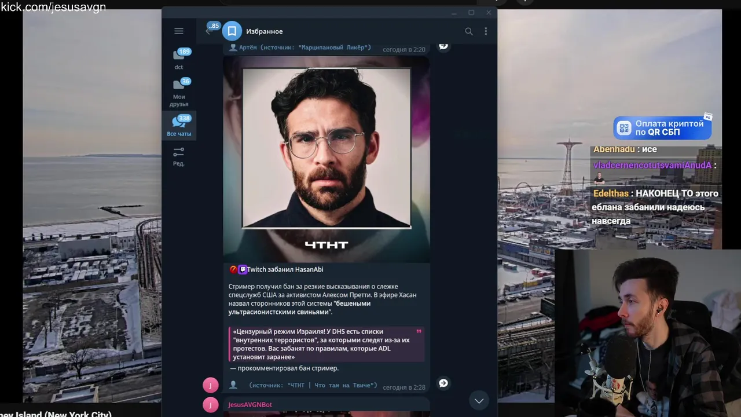Click the quoted DHS statement block

(327, 344)
